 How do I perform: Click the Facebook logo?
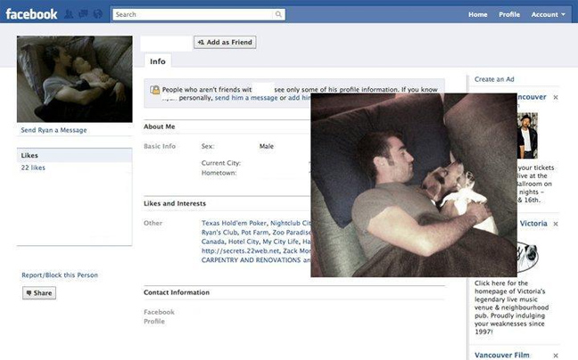pos(31,14)
